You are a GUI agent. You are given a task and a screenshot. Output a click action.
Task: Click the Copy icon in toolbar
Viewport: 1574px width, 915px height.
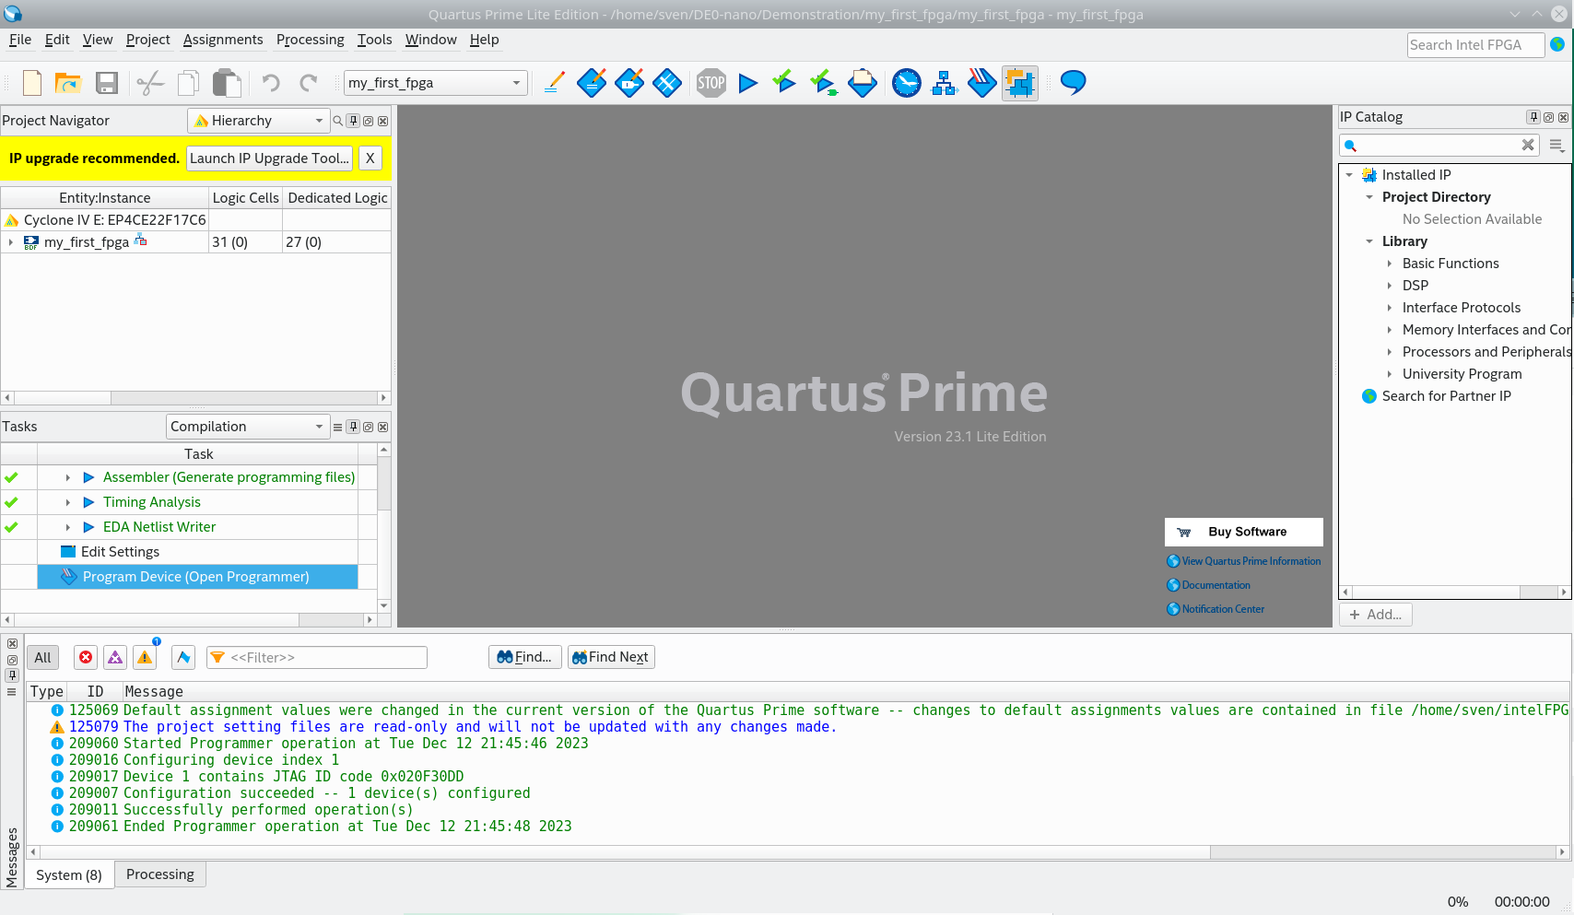pos(188,83)
